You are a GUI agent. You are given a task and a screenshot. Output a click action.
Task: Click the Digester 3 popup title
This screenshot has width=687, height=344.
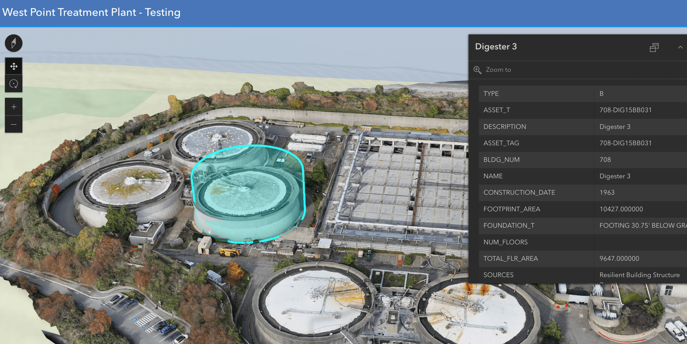(496, 47)
